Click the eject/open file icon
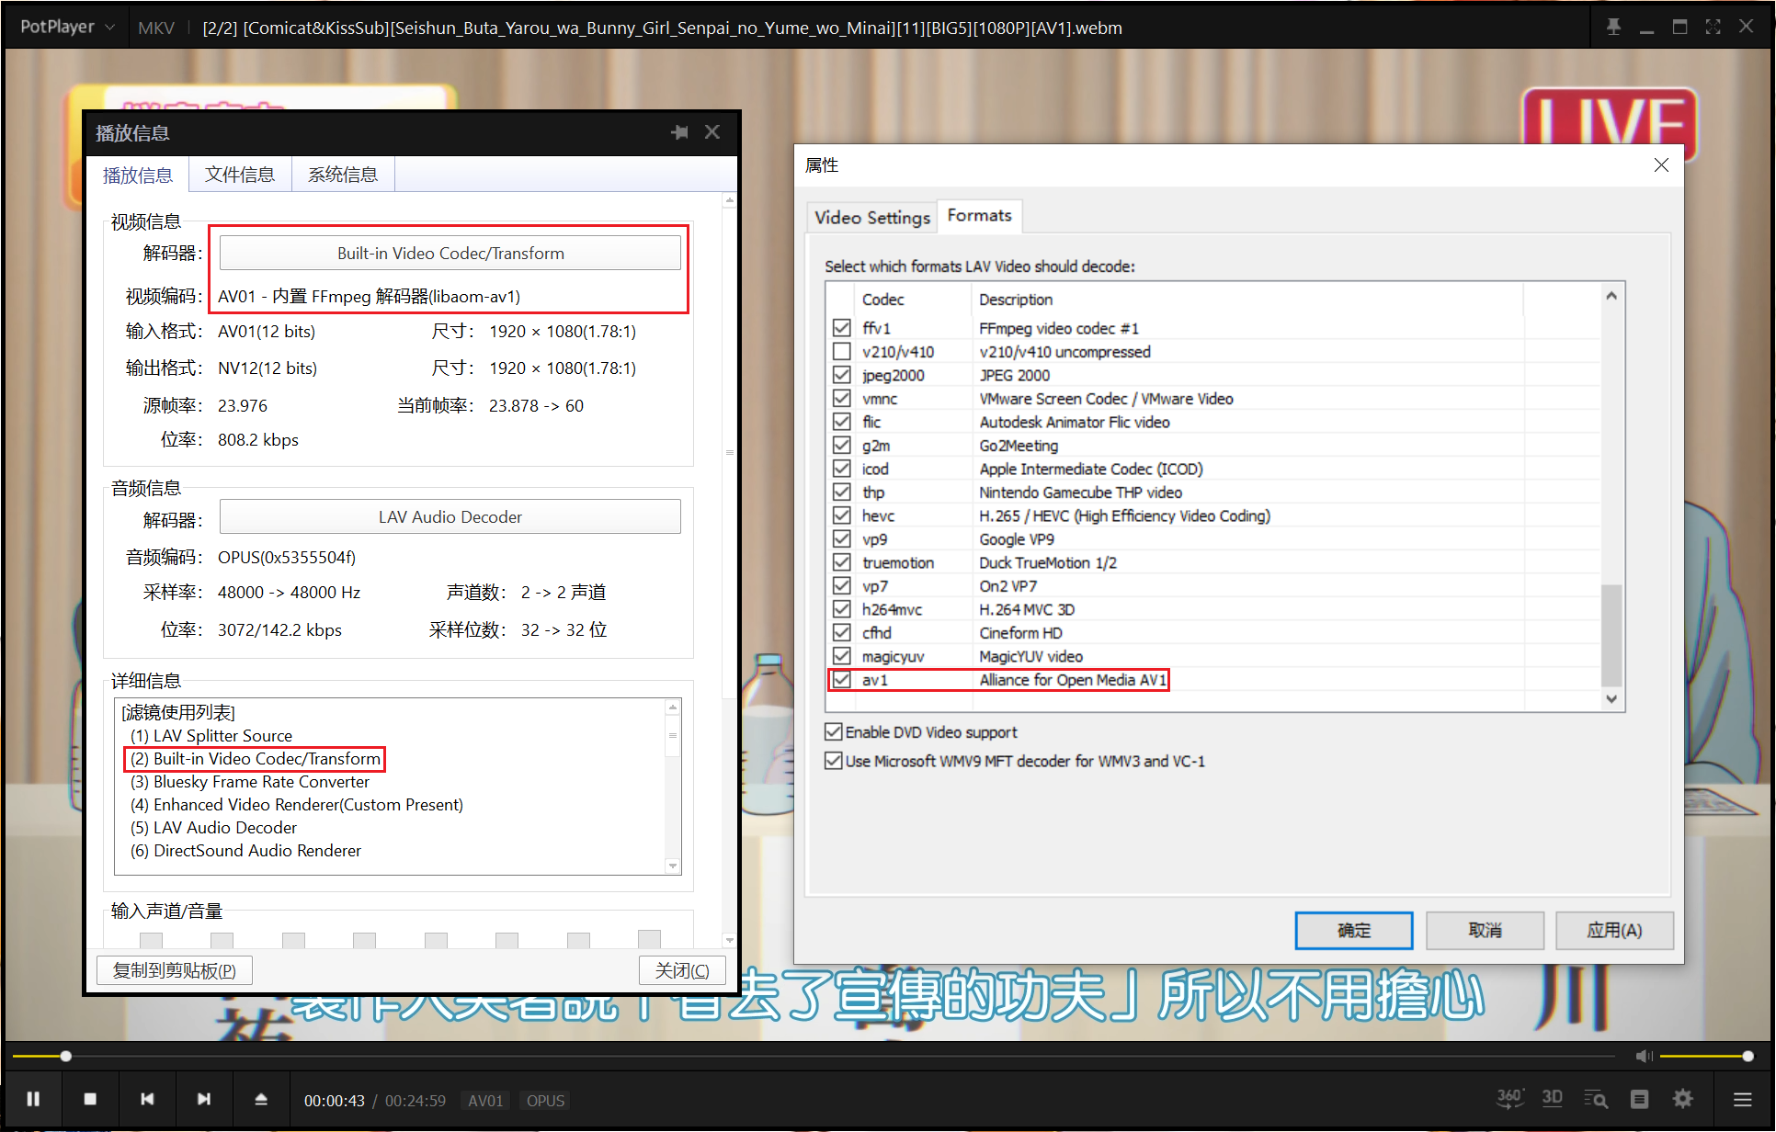 point(261,1099)
